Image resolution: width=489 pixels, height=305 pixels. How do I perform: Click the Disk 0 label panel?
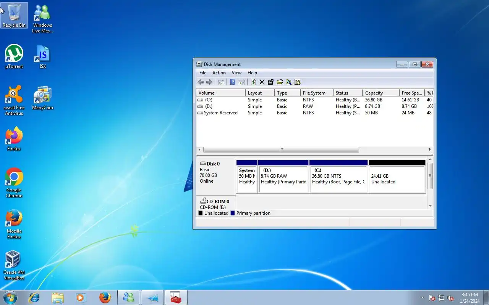click(x=216, y=177)
